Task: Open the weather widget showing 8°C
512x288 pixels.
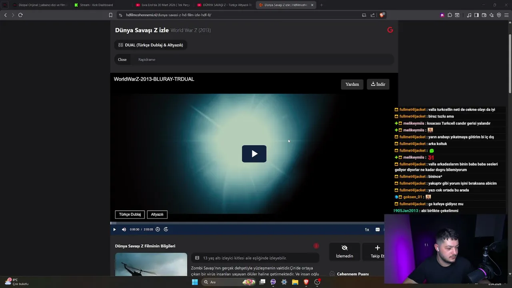Action: click(x=16, y=282)
